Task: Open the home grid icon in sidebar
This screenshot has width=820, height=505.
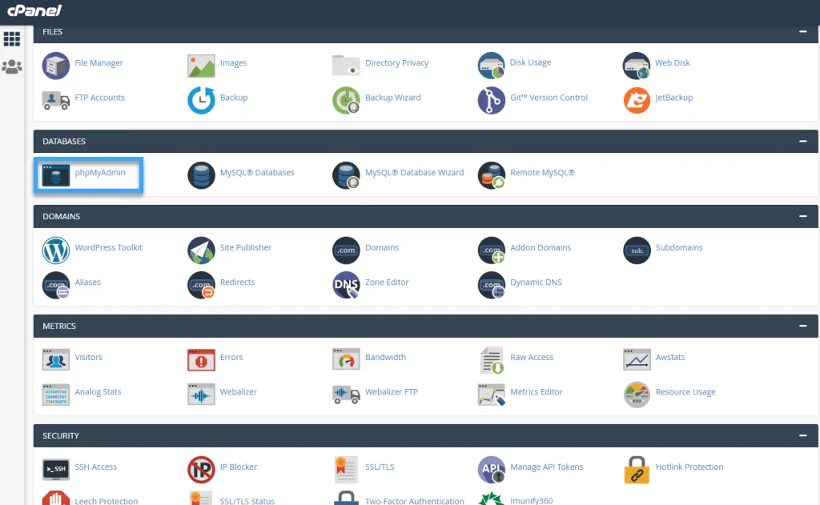Action: pos(11,38)
